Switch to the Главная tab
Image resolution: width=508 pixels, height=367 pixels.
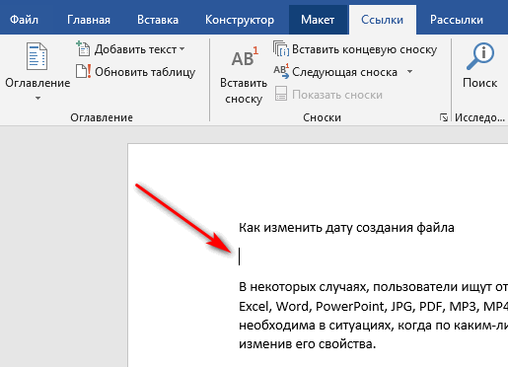pos(89,20)
